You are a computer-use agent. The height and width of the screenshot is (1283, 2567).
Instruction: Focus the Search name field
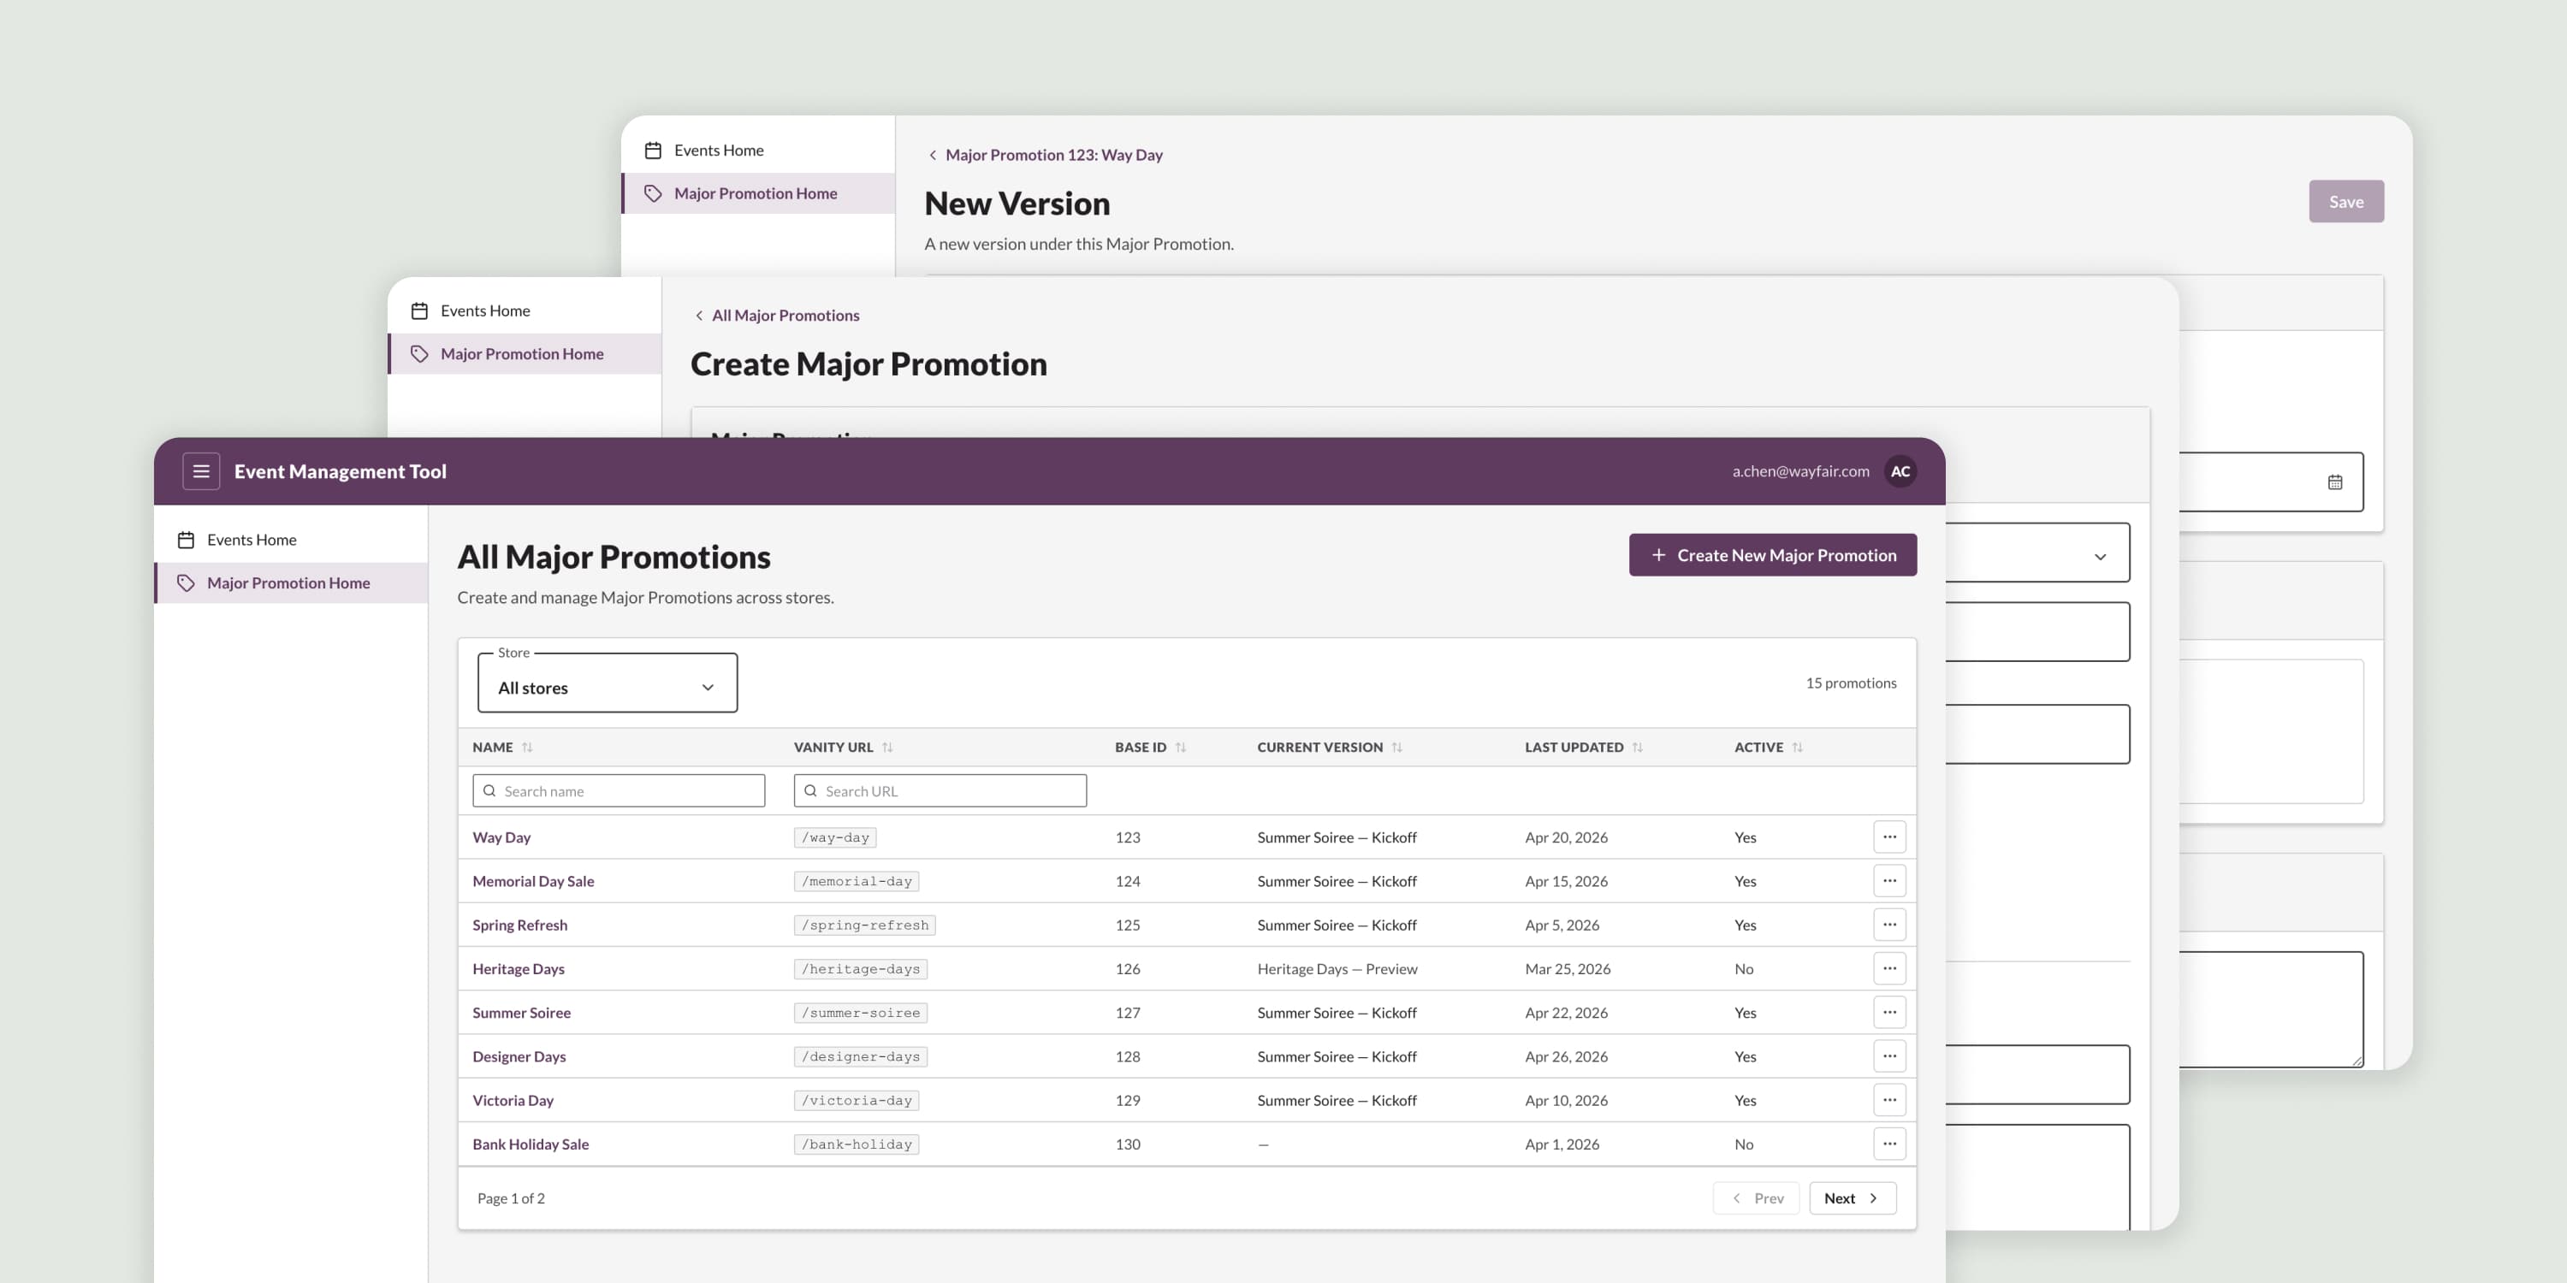(619, 791)
